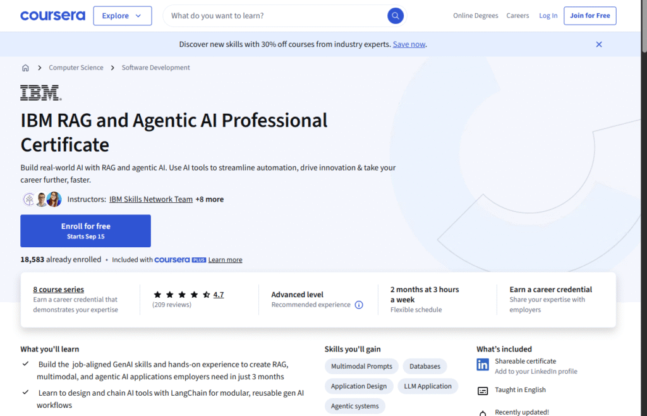Select the Multimodal Prompts skill tag
The image size is (647, 416).
pos(361,366)
